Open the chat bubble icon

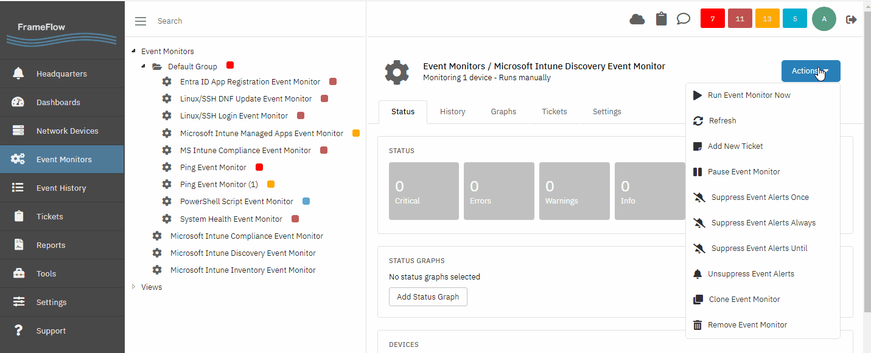(684, 19)
